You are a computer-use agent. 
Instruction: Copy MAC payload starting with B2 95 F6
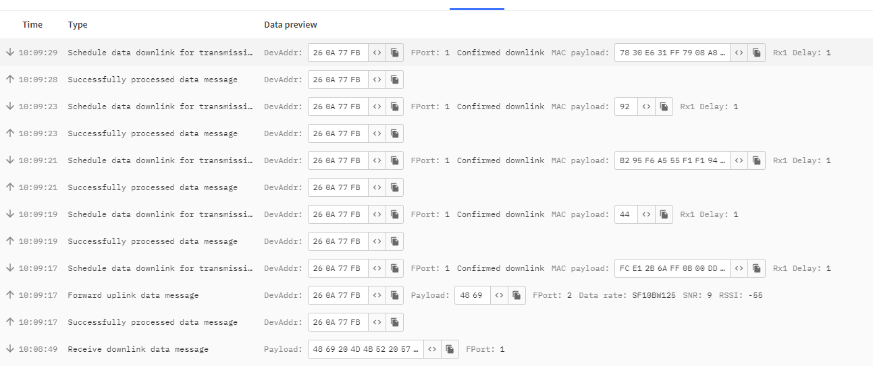click(x=757, y=160)
